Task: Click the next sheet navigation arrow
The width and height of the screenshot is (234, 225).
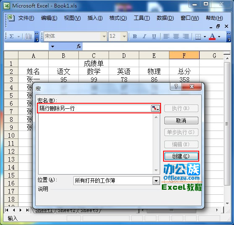Action: (x=21, y=210)
